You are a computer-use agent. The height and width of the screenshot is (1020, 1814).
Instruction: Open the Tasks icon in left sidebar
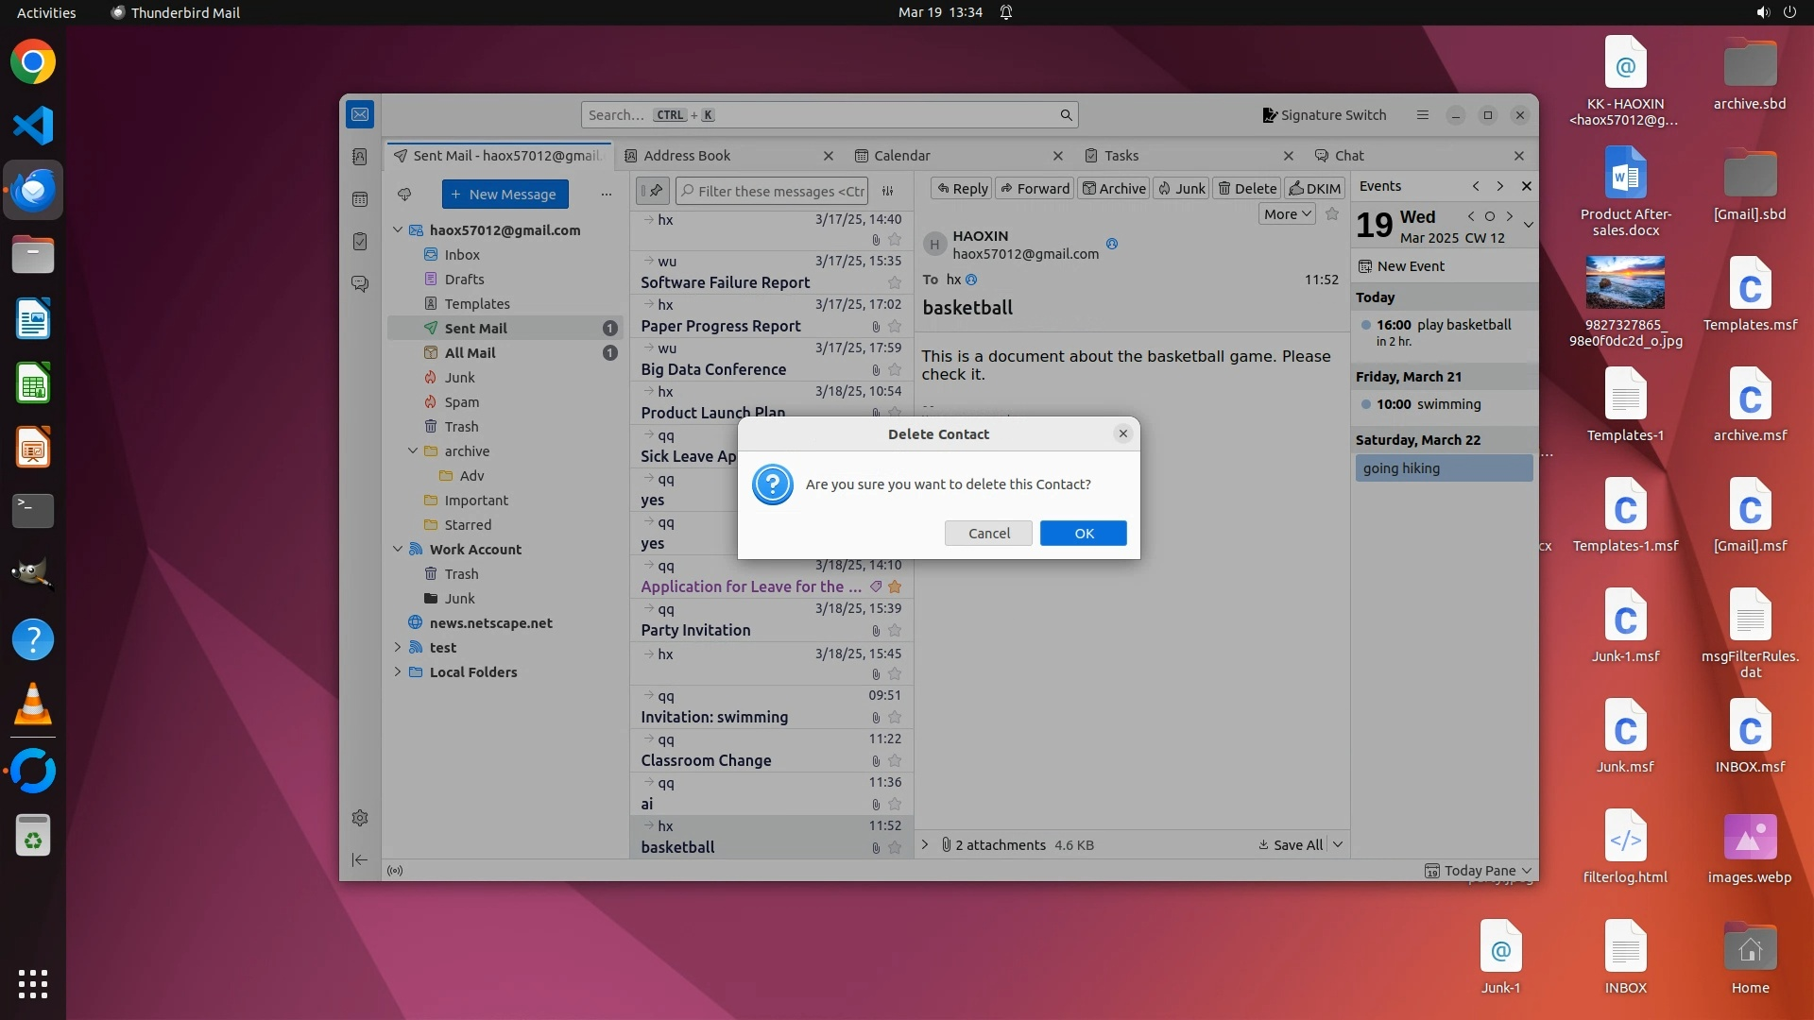coord(360,242)
